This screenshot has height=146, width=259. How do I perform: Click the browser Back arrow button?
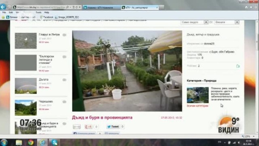(x=3, y=7)
